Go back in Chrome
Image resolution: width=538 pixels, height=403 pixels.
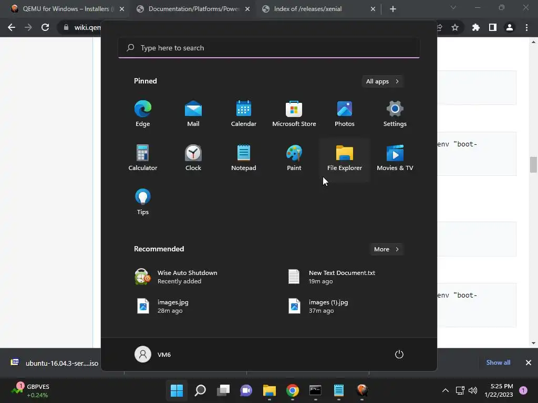pos(12,27)
